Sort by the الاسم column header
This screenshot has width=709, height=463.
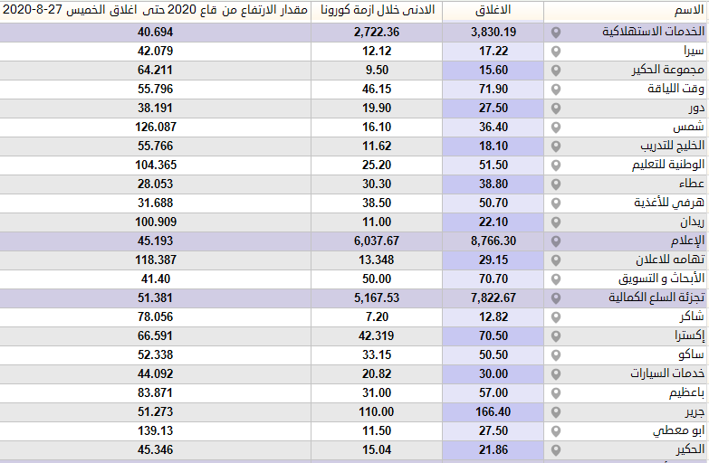click(689, 10)
